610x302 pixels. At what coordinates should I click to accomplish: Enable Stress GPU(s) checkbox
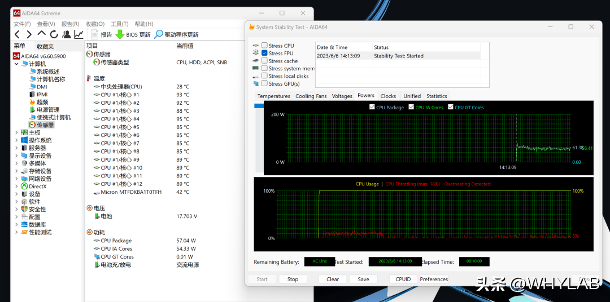pos(264,83)
